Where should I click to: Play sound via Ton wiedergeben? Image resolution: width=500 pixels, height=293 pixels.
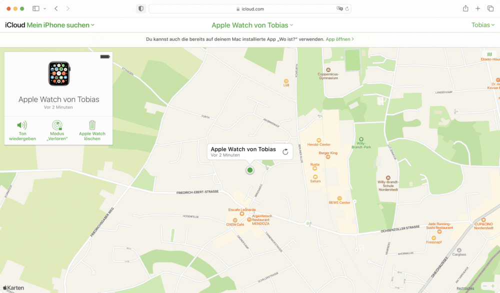tap(22, 130)
